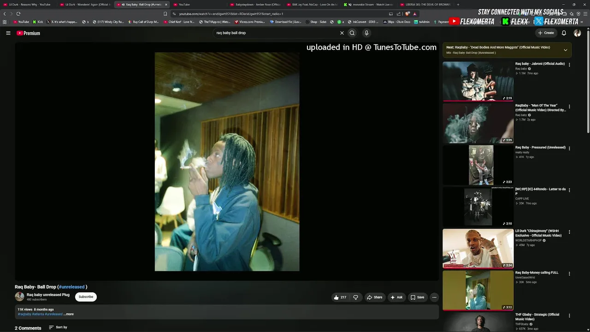Open the TheTVApp.to bookmark

point(214,22)
